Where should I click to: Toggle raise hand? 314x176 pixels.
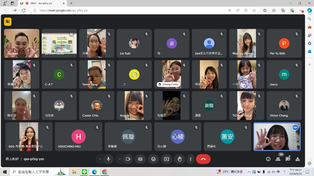pyautogui.click(x=180, y=159)
